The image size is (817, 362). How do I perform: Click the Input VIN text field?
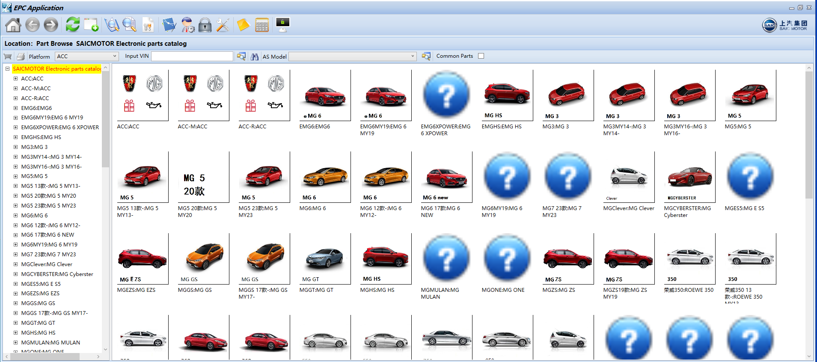point(192,56)
